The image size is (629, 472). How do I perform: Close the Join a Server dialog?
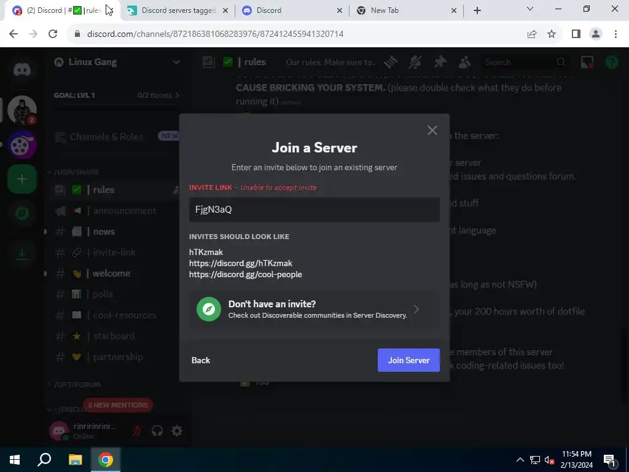click(x=432, y=130)
